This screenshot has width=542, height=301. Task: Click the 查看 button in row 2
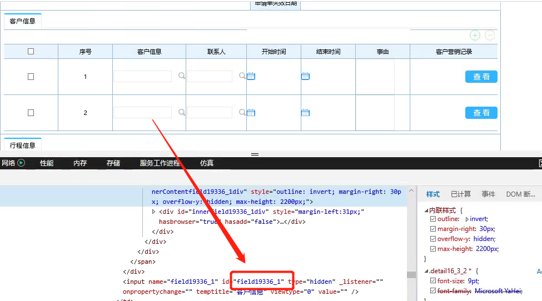[481, 113]
